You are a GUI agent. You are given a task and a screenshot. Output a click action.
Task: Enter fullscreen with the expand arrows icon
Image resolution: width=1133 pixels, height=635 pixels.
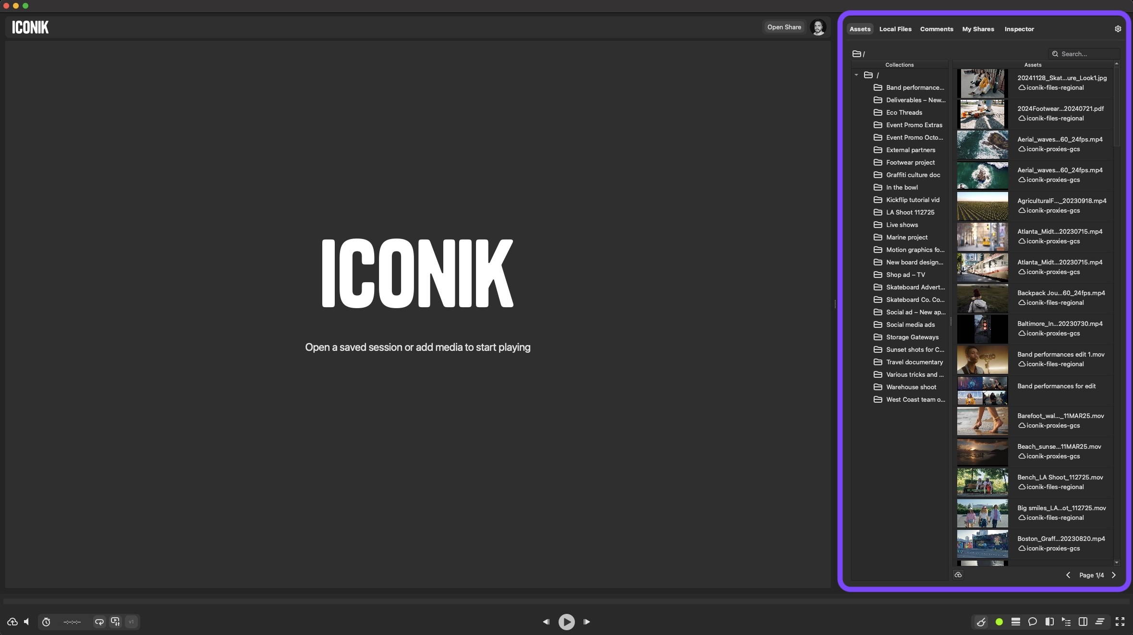click(x=1120, y=622)
